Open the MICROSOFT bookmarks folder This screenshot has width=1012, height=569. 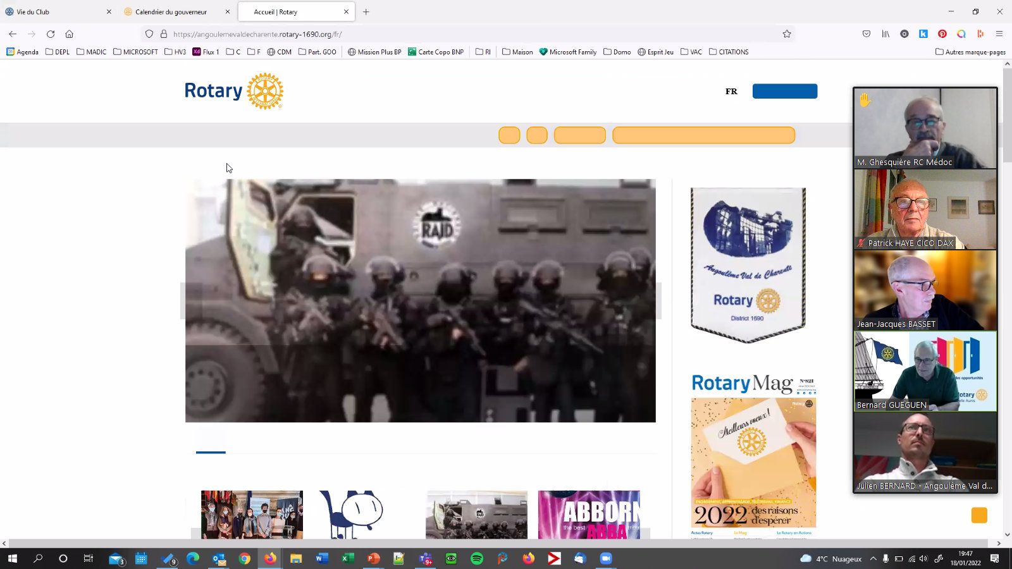(x=135, y=52)
